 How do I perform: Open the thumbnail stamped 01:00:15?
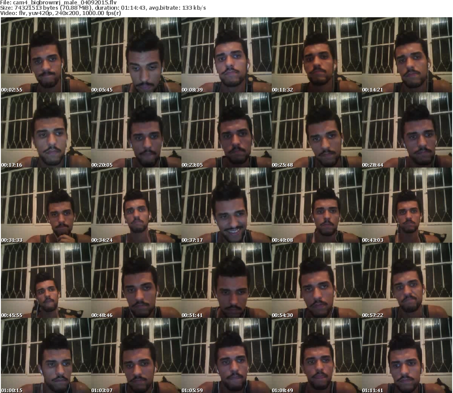coord(46,355)
